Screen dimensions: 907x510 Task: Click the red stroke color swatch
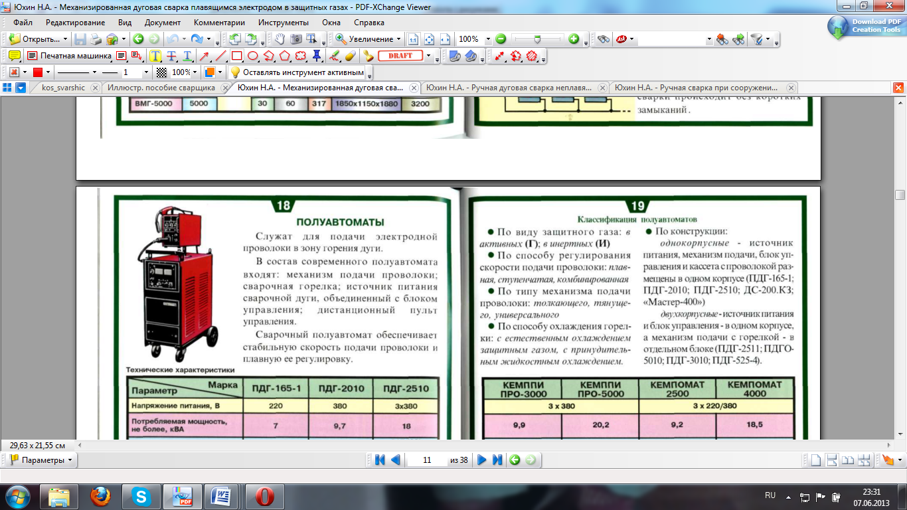pos(38,72)
